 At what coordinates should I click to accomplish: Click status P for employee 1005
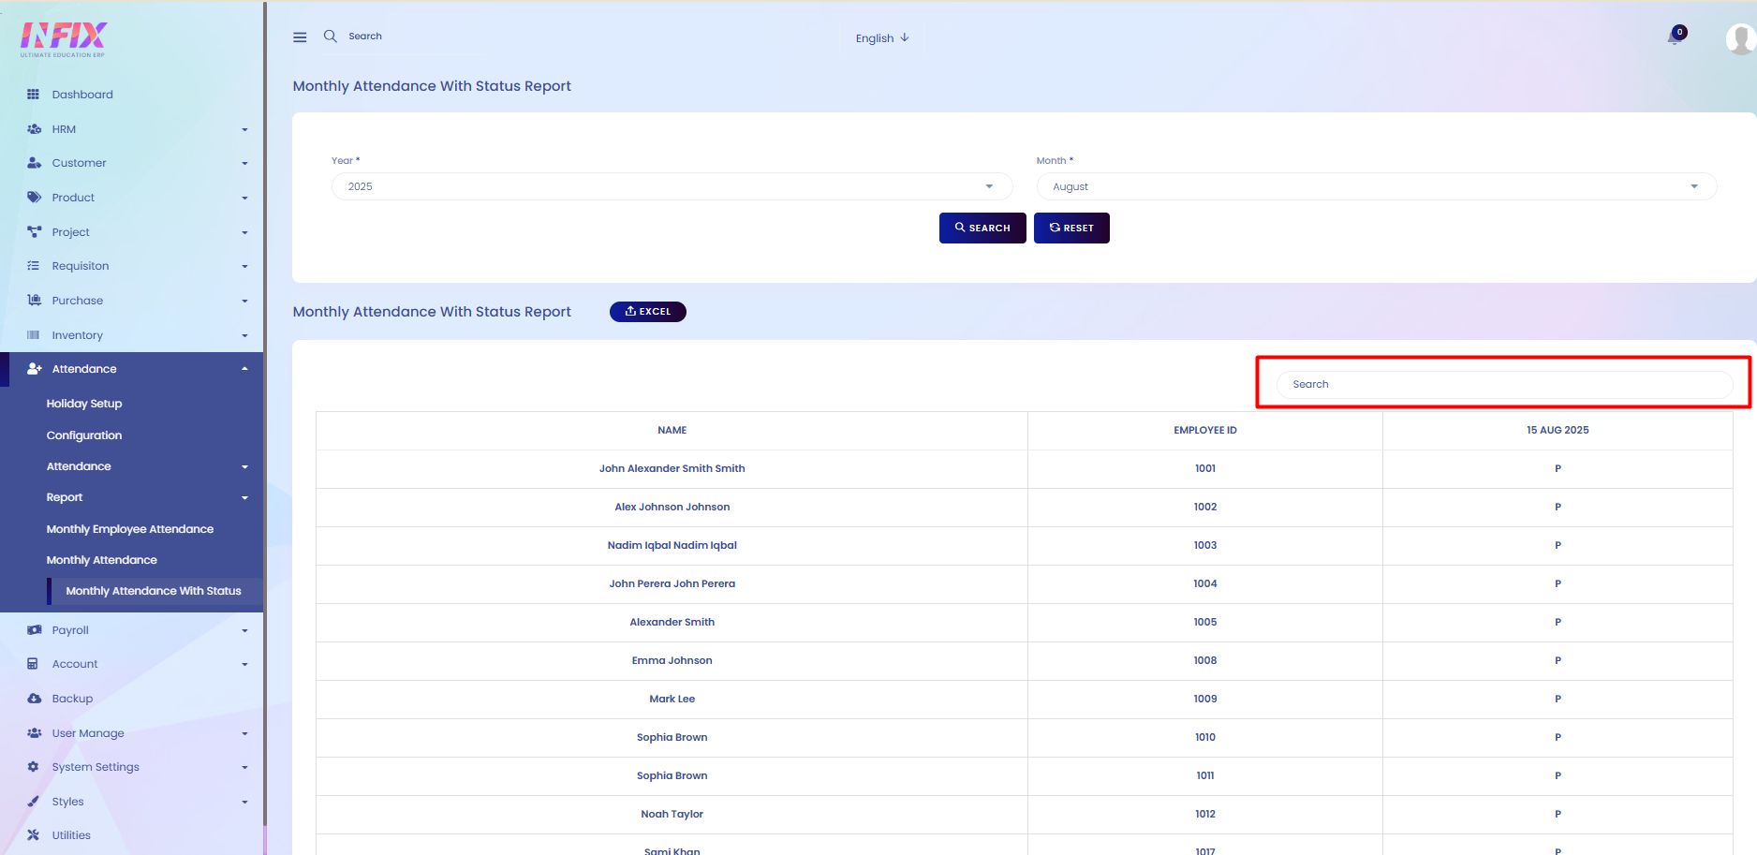click(1558, 623)
